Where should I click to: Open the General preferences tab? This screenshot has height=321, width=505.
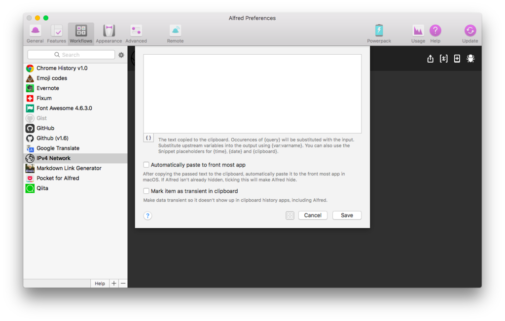pyautogui.click(x=35, y=34)
